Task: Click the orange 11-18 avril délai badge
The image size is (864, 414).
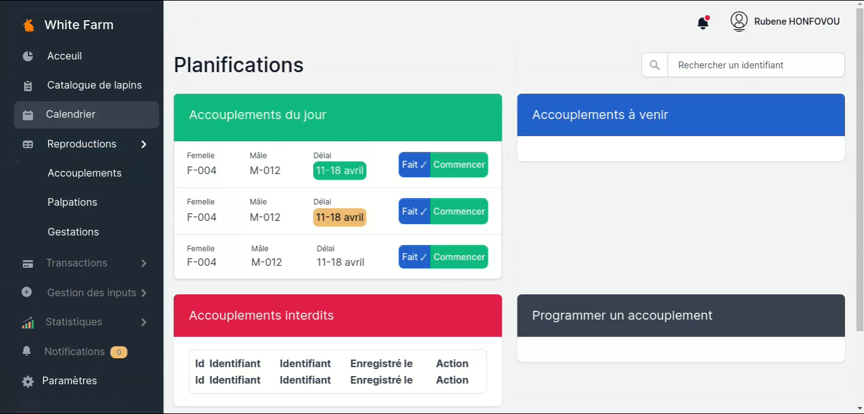Action: click(340, 218)
